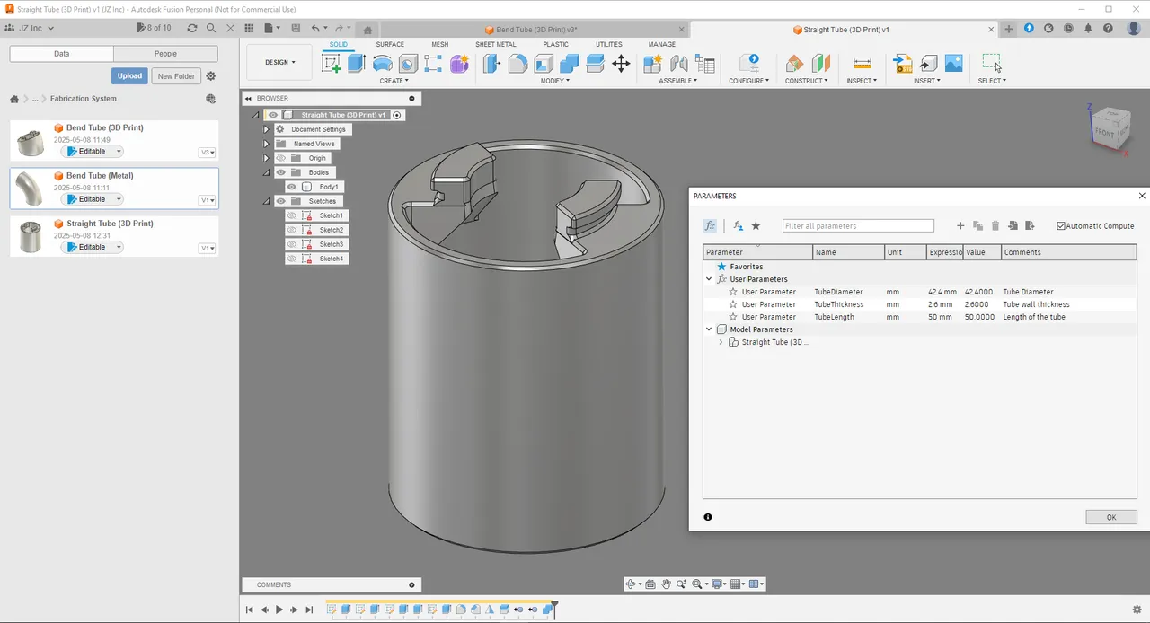The image size is (1150, 623).
Task: Select the People tab in data panel
Action: (165, 54)
